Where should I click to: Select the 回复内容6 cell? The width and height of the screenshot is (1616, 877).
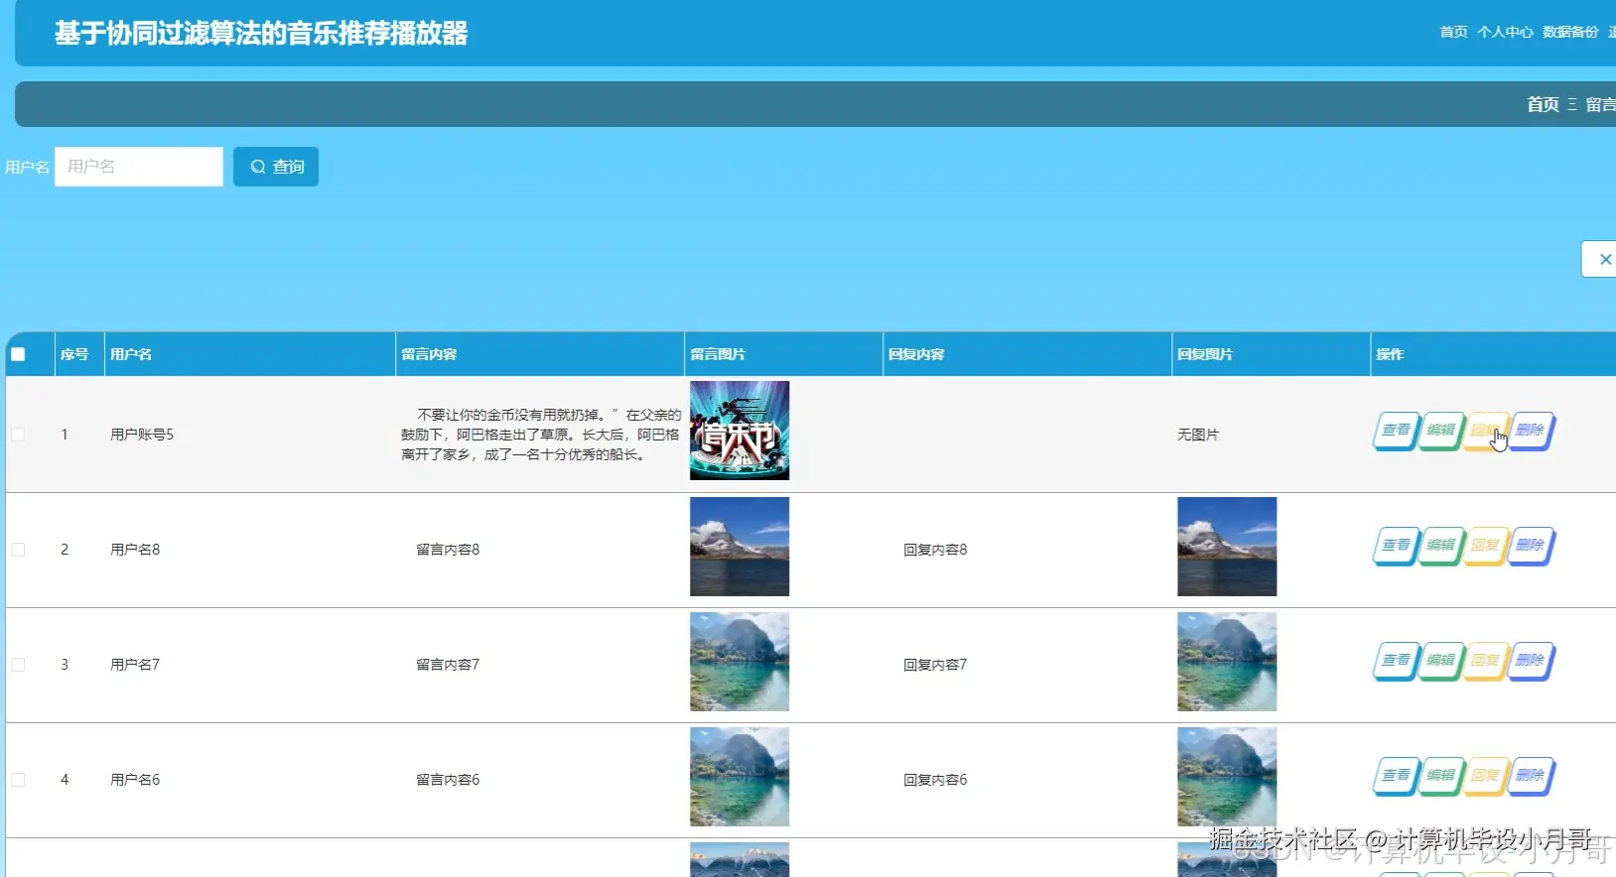click(935, 780)
